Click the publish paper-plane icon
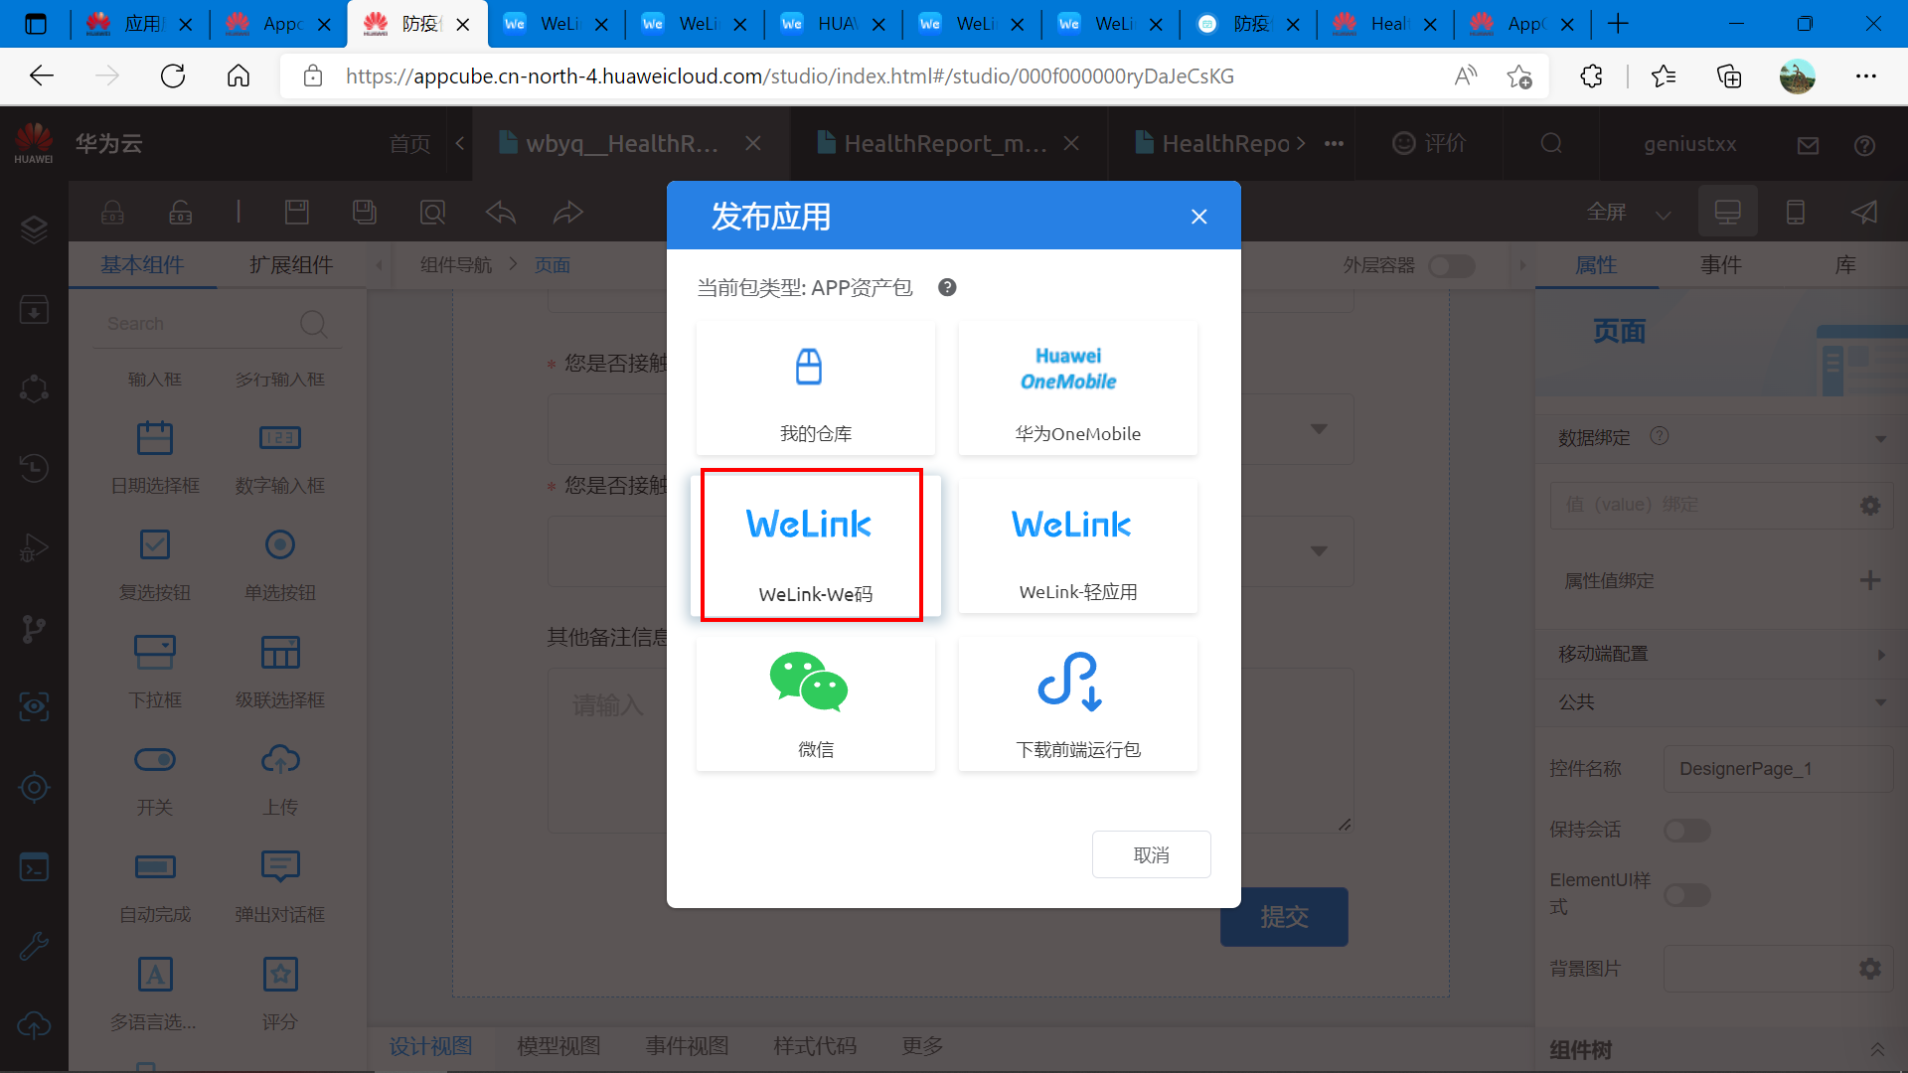The width and height of the screenshot is (1908, 1073). click(x=1864, y=212)
